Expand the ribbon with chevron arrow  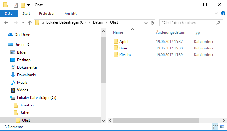216,13
